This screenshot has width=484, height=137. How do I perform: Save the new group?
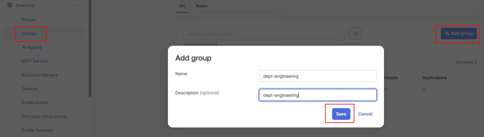click(341, 114)
